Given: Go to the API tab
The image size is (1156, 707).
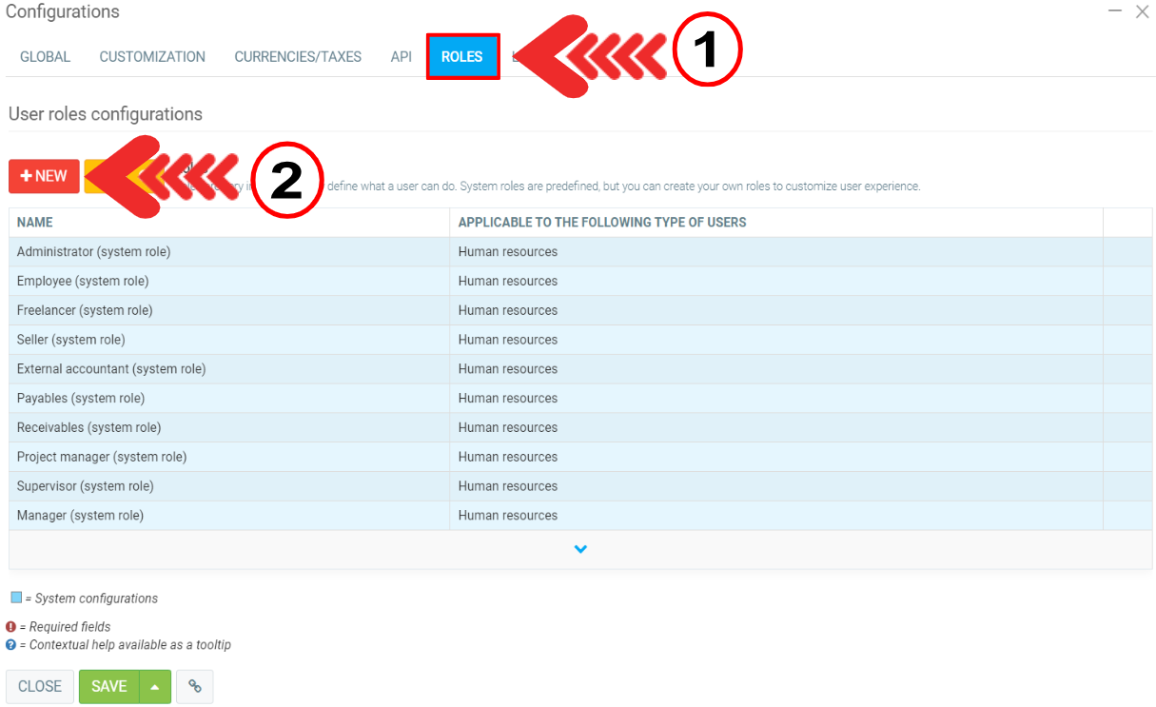Looking at the screenshot, I should click(401, 57).
